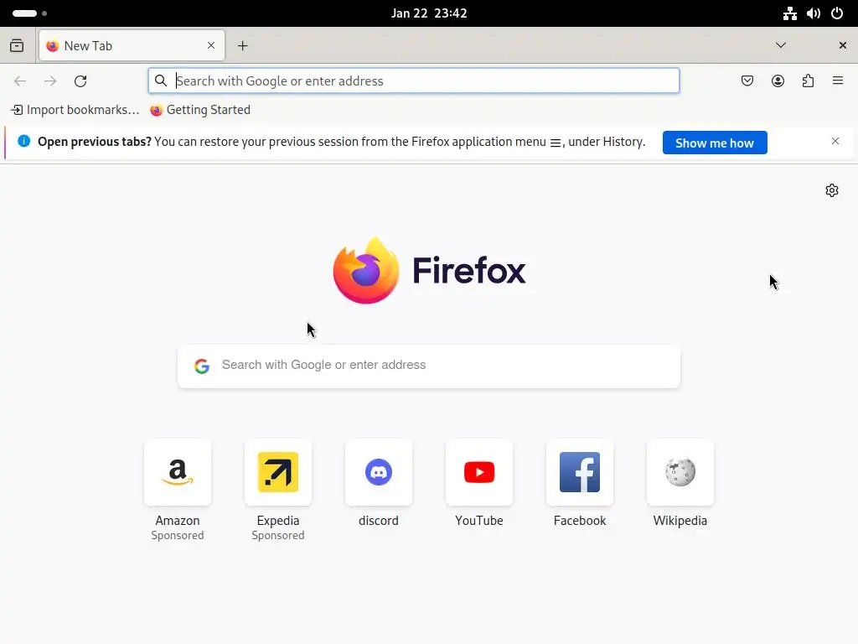The image size is (858, 644).
Task: Open Activities overview pill at top left
Action: tap(29, 13)
